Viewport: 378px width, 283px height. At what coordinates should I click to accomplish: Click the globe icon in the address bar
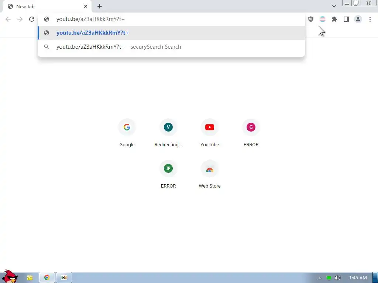click(x=47, y=19)
